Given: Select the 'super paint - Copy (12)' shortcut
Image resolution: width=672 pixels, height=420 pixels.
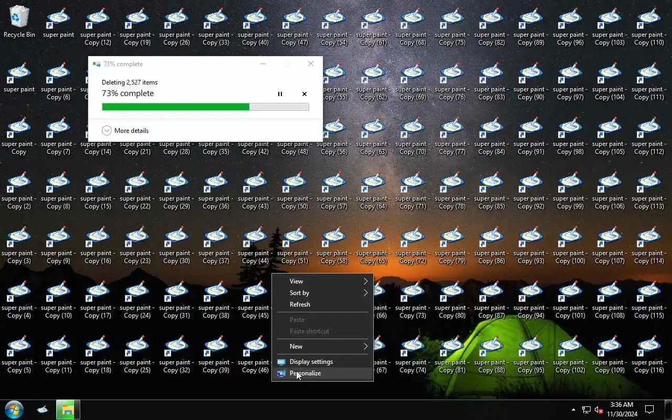Looking at the screenshot, I should click(98, 26).
